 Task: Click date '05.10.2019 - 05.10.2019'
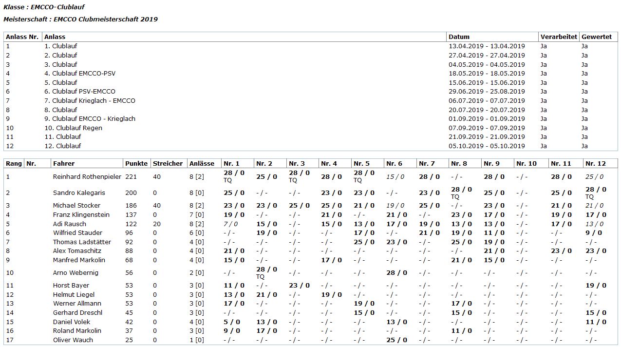coord(487,146)
